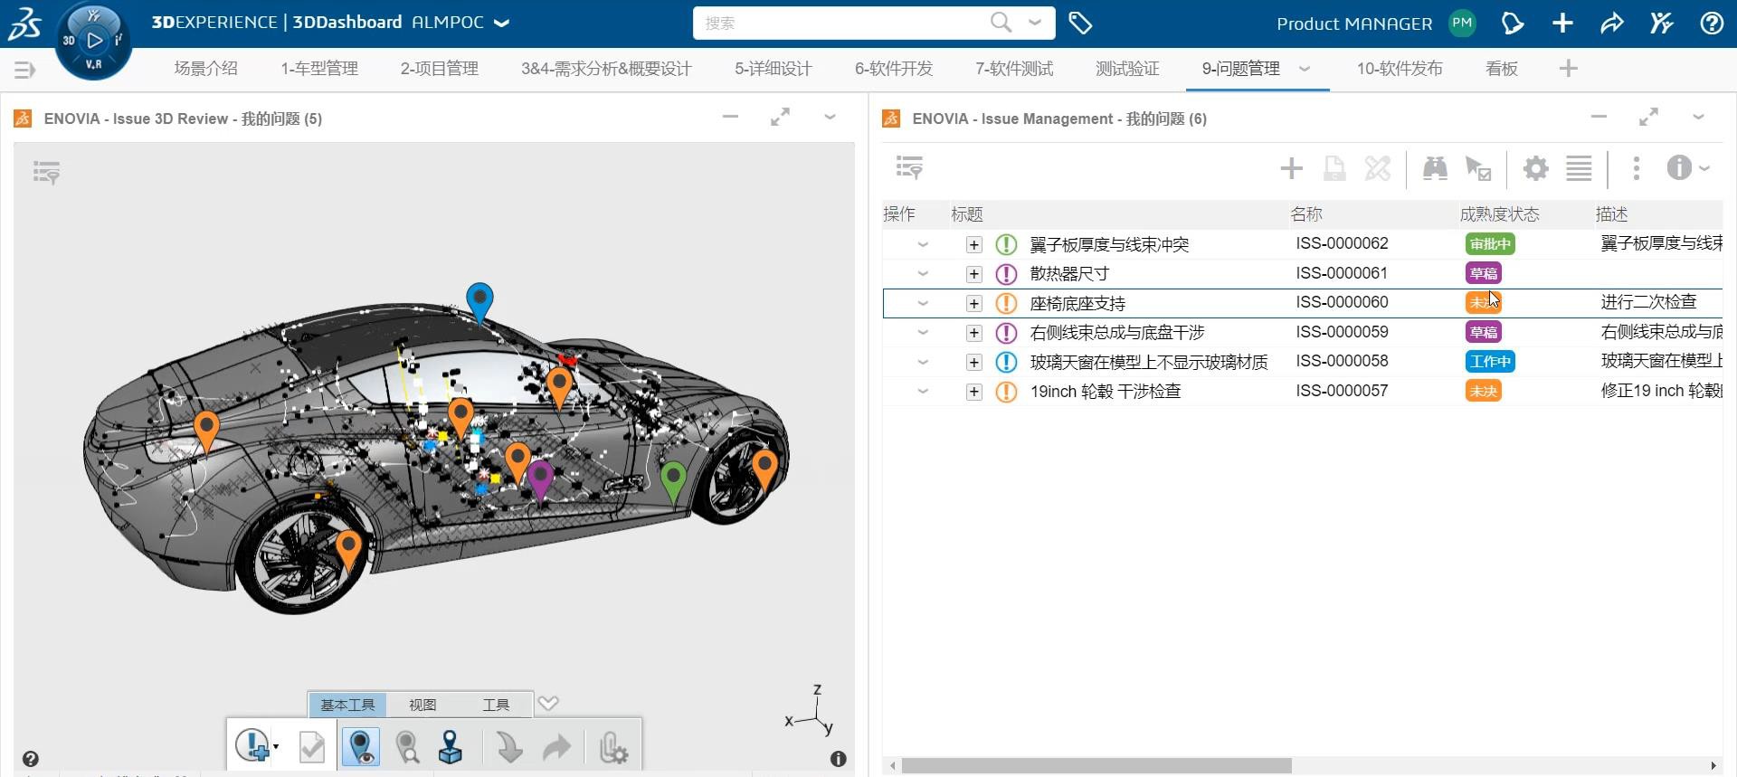
Task: Select the 视图 toolbar tab
Action: click(x=422, y=705)
